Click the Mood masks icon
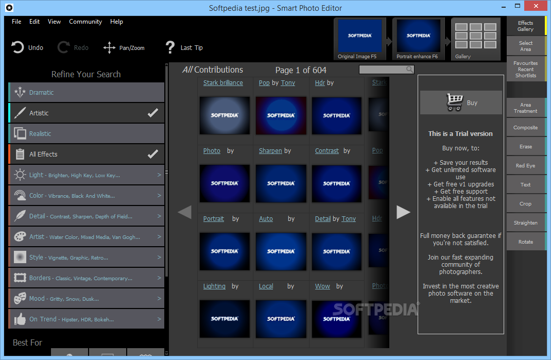The height and width of the screenshot is (360, 551). click(20, 298)
